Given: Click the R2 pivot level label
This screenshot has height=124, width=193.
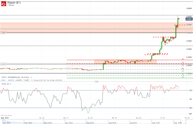Looking at the screenshot, I should (x=183, y=63).
